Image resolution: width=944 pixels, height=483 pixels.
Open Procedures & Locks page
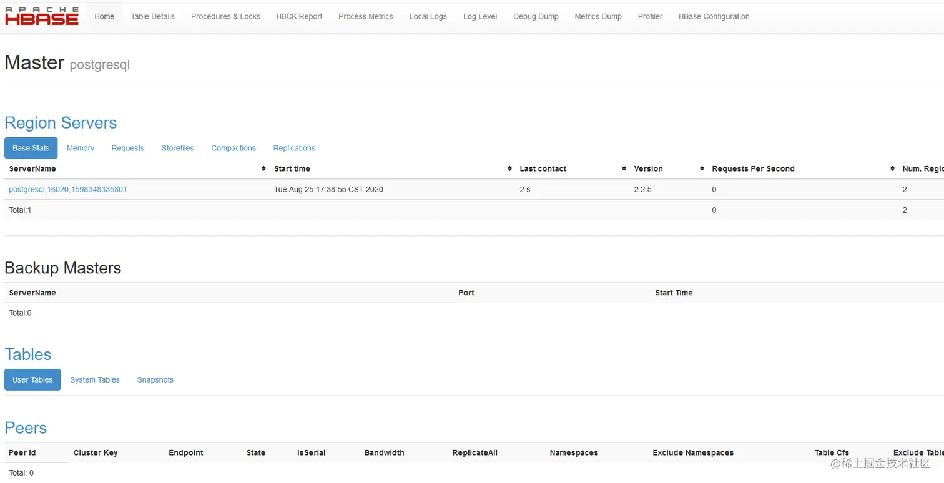point(225,17)
